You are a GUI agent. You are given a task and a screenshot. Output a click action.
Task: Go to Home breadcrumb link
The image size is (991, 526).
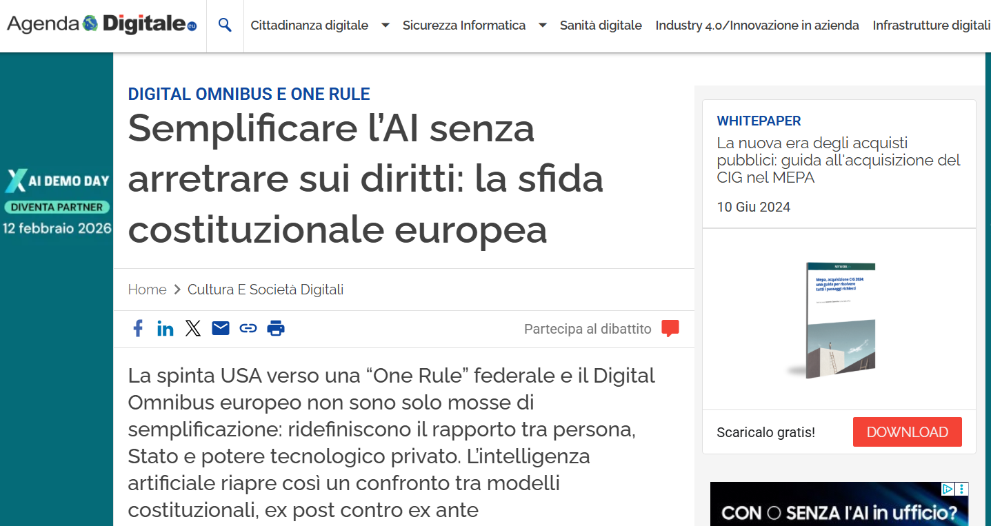point(147,290)
